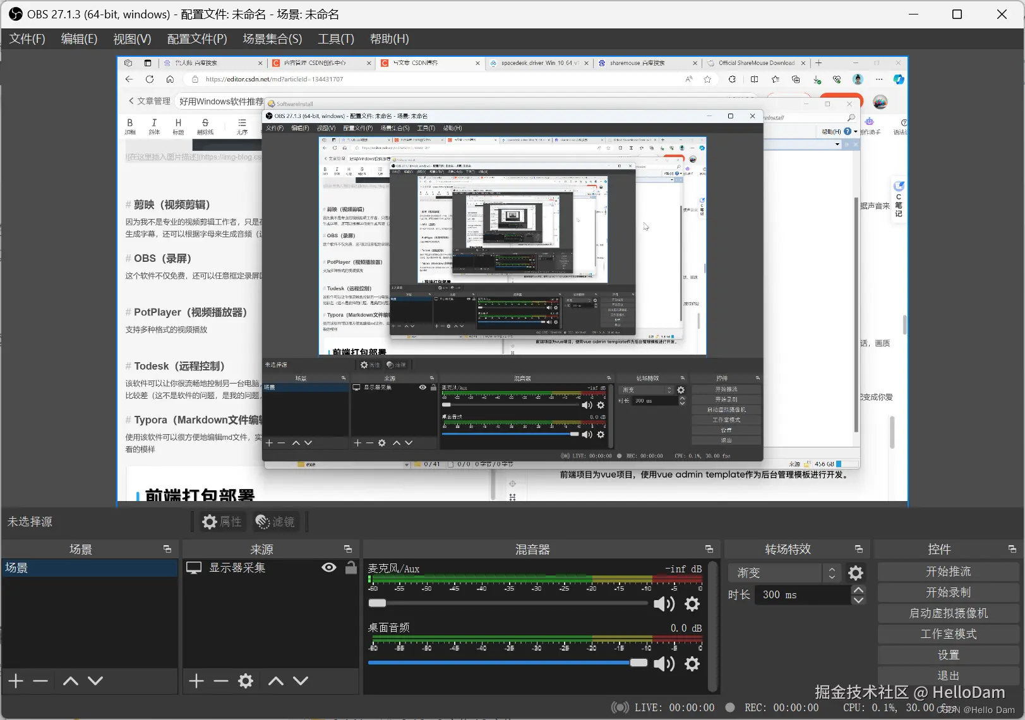1025x720 pixels.
Task: Click the editor.csdn.net address bar in the preview
Action: pyautogui.click(x=436, y=80)
